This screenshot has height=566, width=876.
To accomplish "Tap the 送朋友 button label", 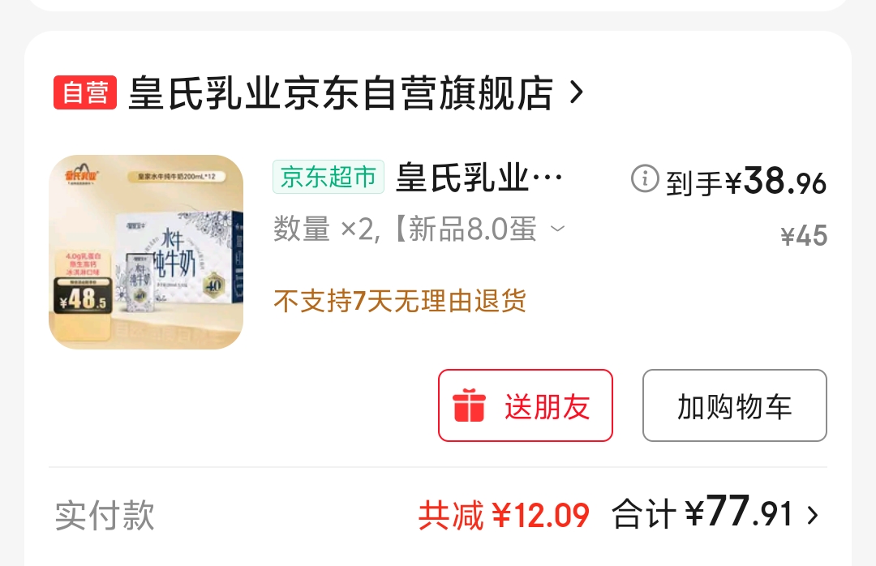I will coord(547,406).
